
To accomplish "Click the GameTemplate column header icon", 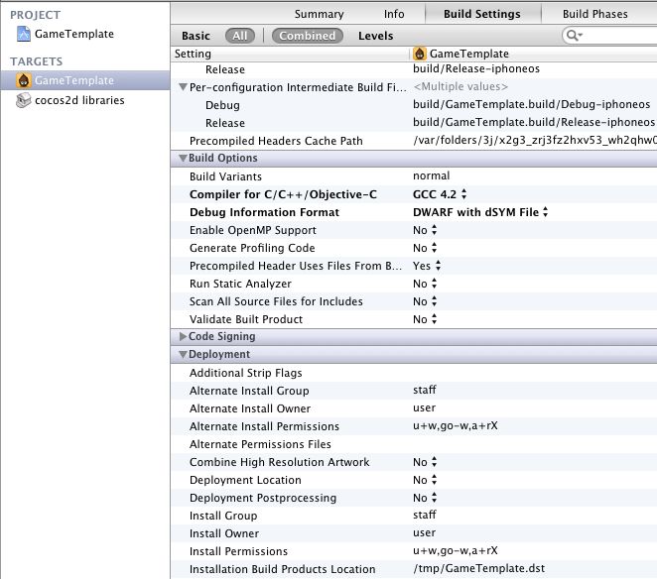I will (x=420, y=54).
